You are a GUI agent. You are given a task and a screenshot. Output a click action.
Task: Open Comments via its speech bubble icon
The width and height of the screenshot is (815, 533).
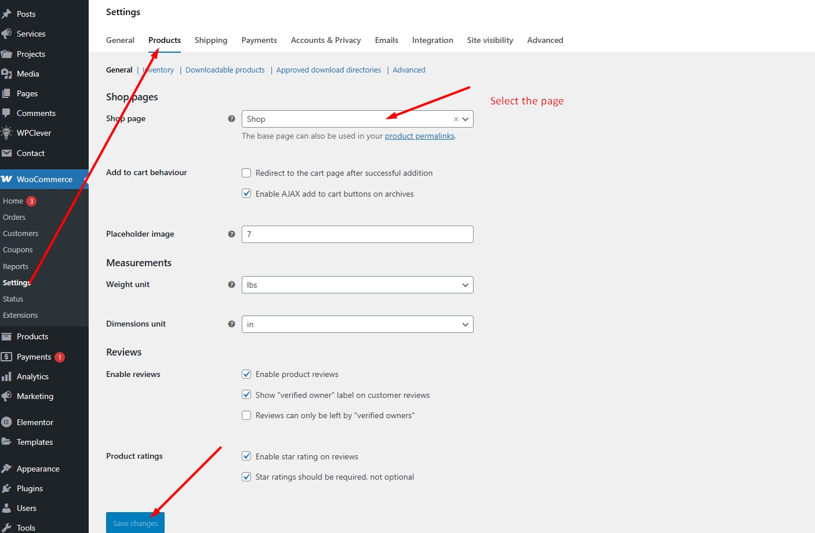pyautogui.click(x=7, y=113)
